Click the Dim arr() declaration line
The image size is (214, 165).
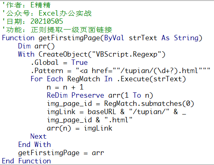point(36,46)
